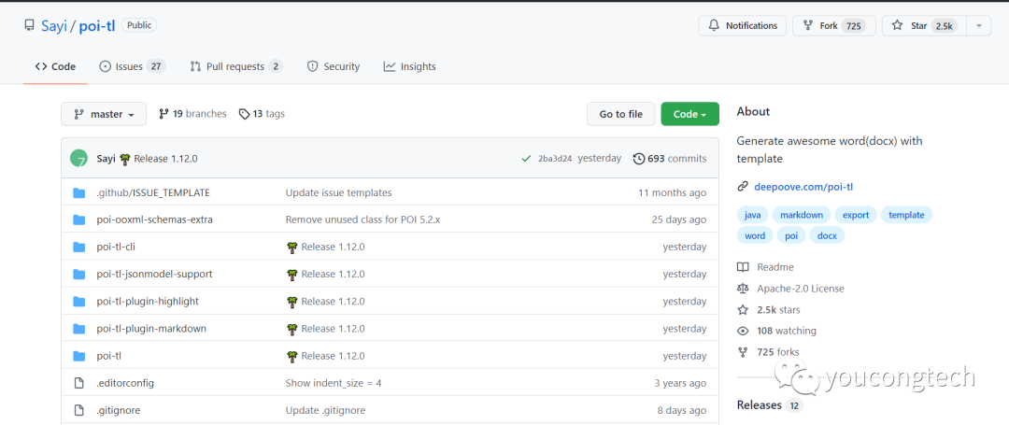Open the poi-tl-plugin-markdown folder
Screen dimensions: 1009x425
pos(151,329)
